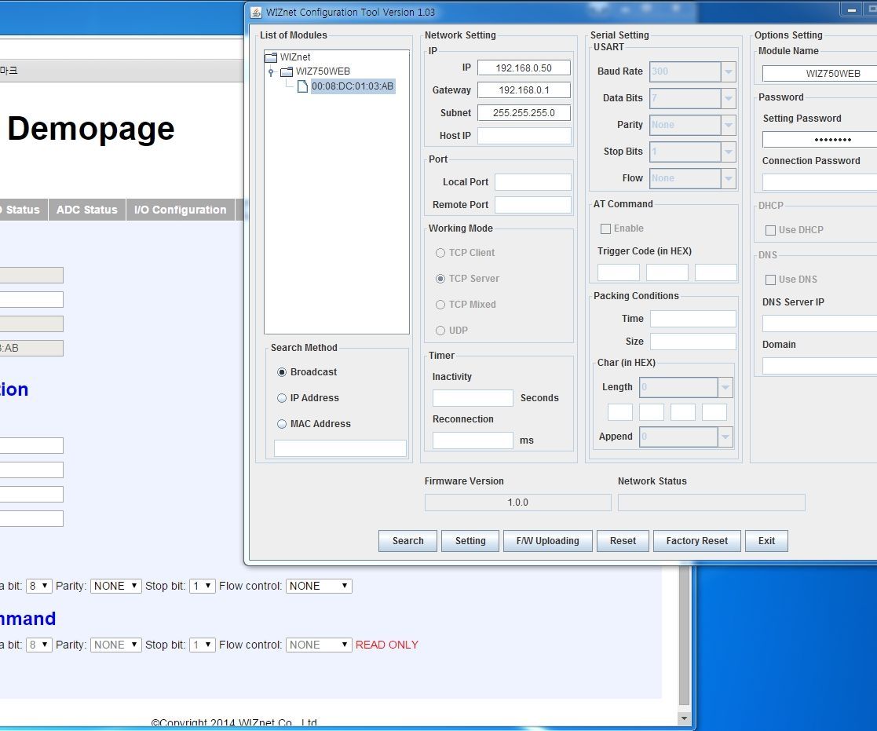The height and width of the screenshot is (731, 877).
Task: Click search method value input field
Action: 340,448
